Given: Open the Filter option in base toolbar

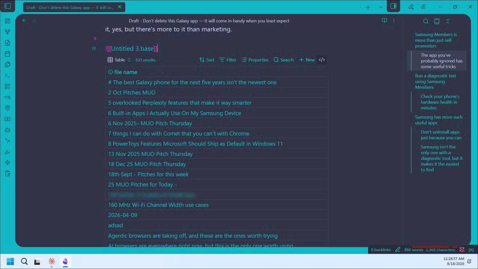Looking at the screenshot, I should point(228,60).
